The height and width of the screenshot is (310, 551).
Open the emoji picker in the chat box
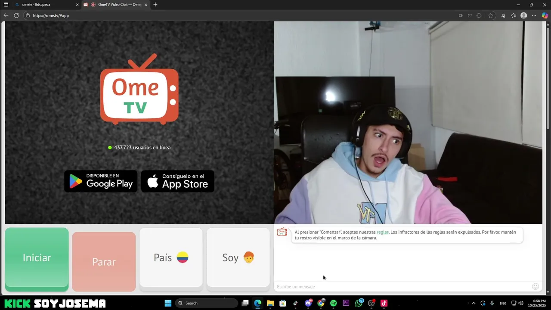(x=536, y=286)
